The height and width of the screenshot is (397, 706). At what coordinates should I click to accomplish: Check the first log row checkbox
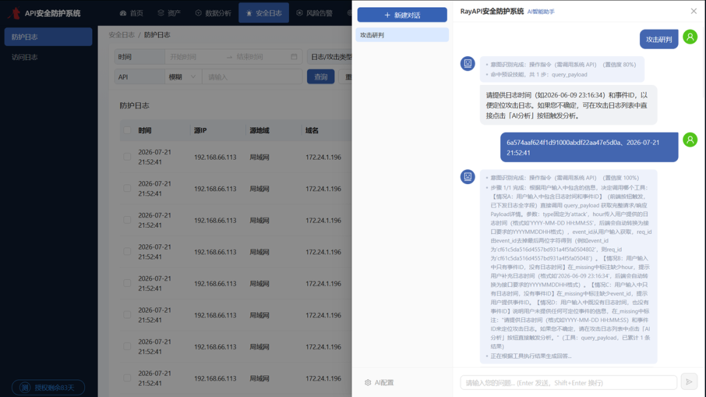[127, 157]
